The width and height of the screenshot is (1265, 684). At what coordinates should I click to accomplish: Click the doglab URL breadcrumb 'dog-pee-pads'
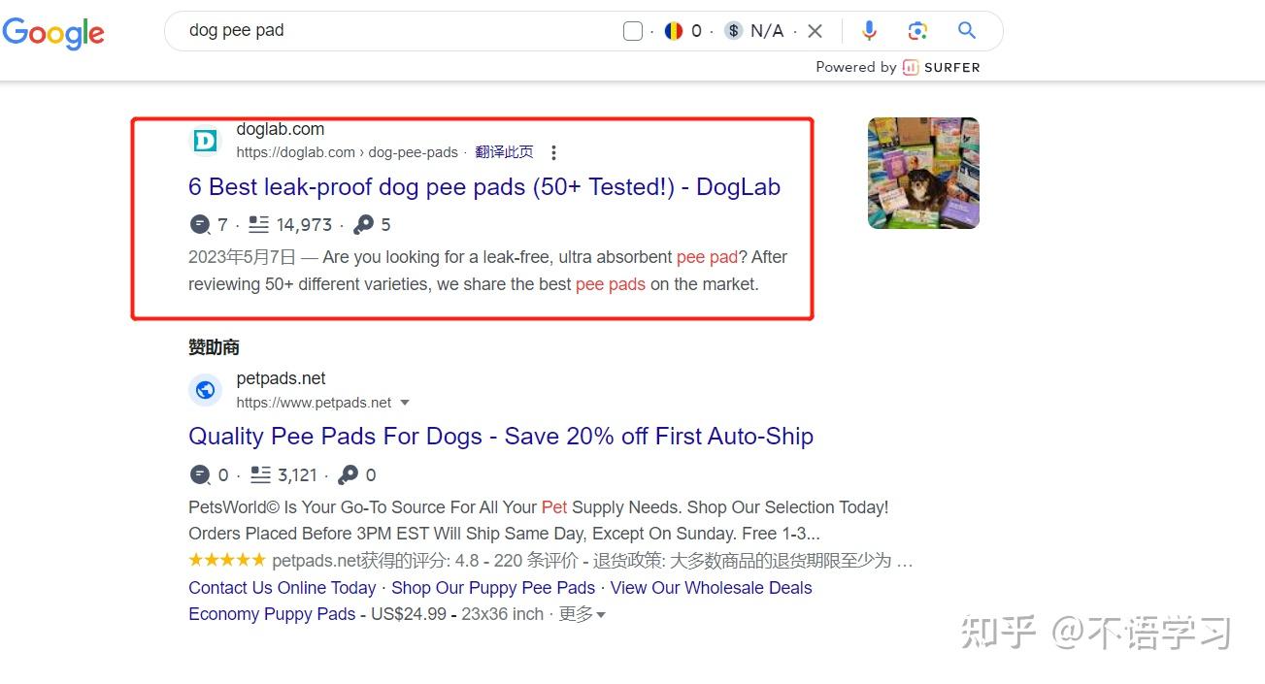[x=414, y=152]
